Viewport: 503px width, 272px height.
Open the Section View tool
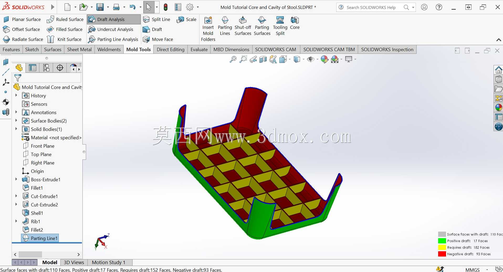263,60
